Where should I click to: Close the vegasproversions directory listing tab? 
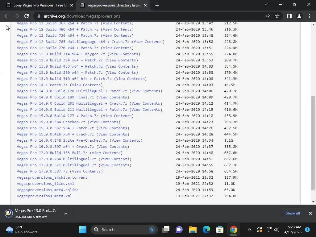pos(145,5)
